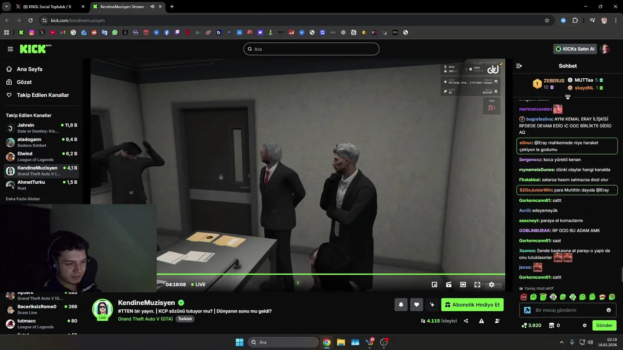623x350 pixels.
Task: Jump to LIVE in the player
Action: tap(198, 284)
